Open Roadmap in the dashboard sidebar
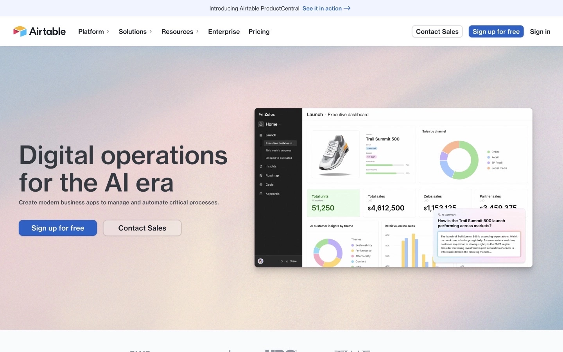563x352 pixels. [272, 176]
